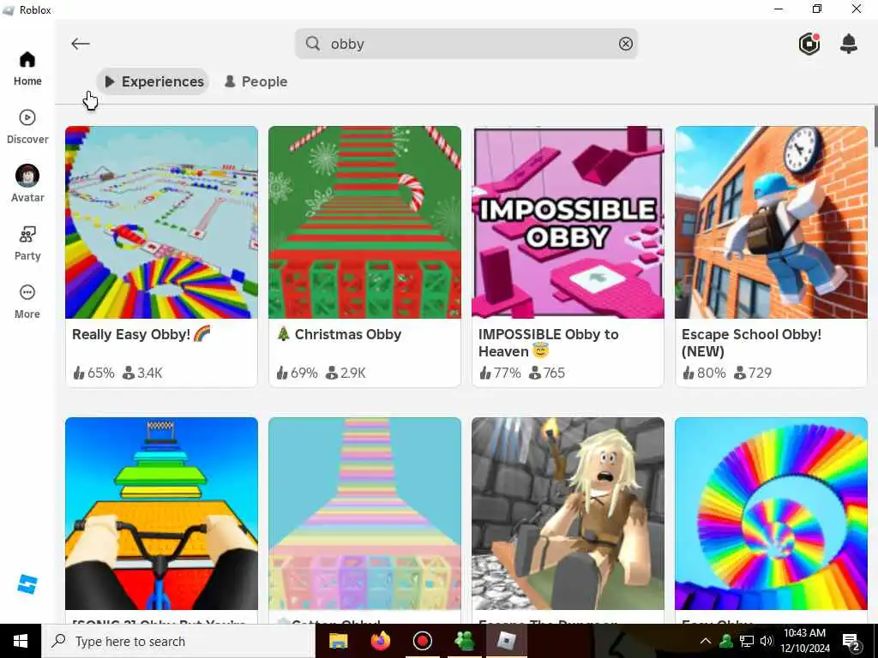Click the 'Christmas Obby' title
This screenshot has height=658, width=878.
(339, 334)
